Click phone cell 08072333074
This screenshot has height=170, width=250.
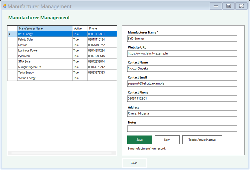point(102,61)
